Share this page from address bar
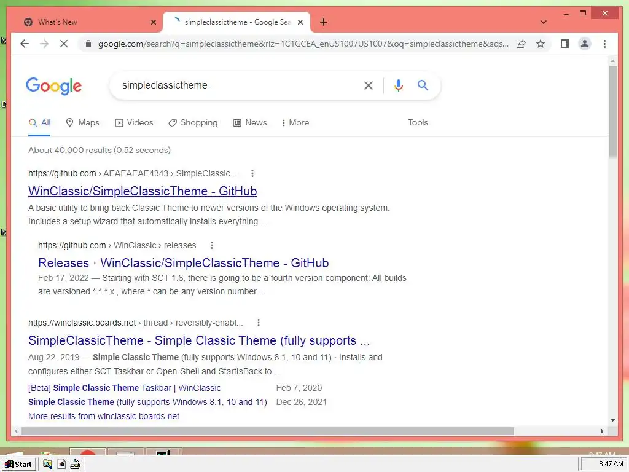The width and height of the screenshot is (629, 472). coord(521,44)
